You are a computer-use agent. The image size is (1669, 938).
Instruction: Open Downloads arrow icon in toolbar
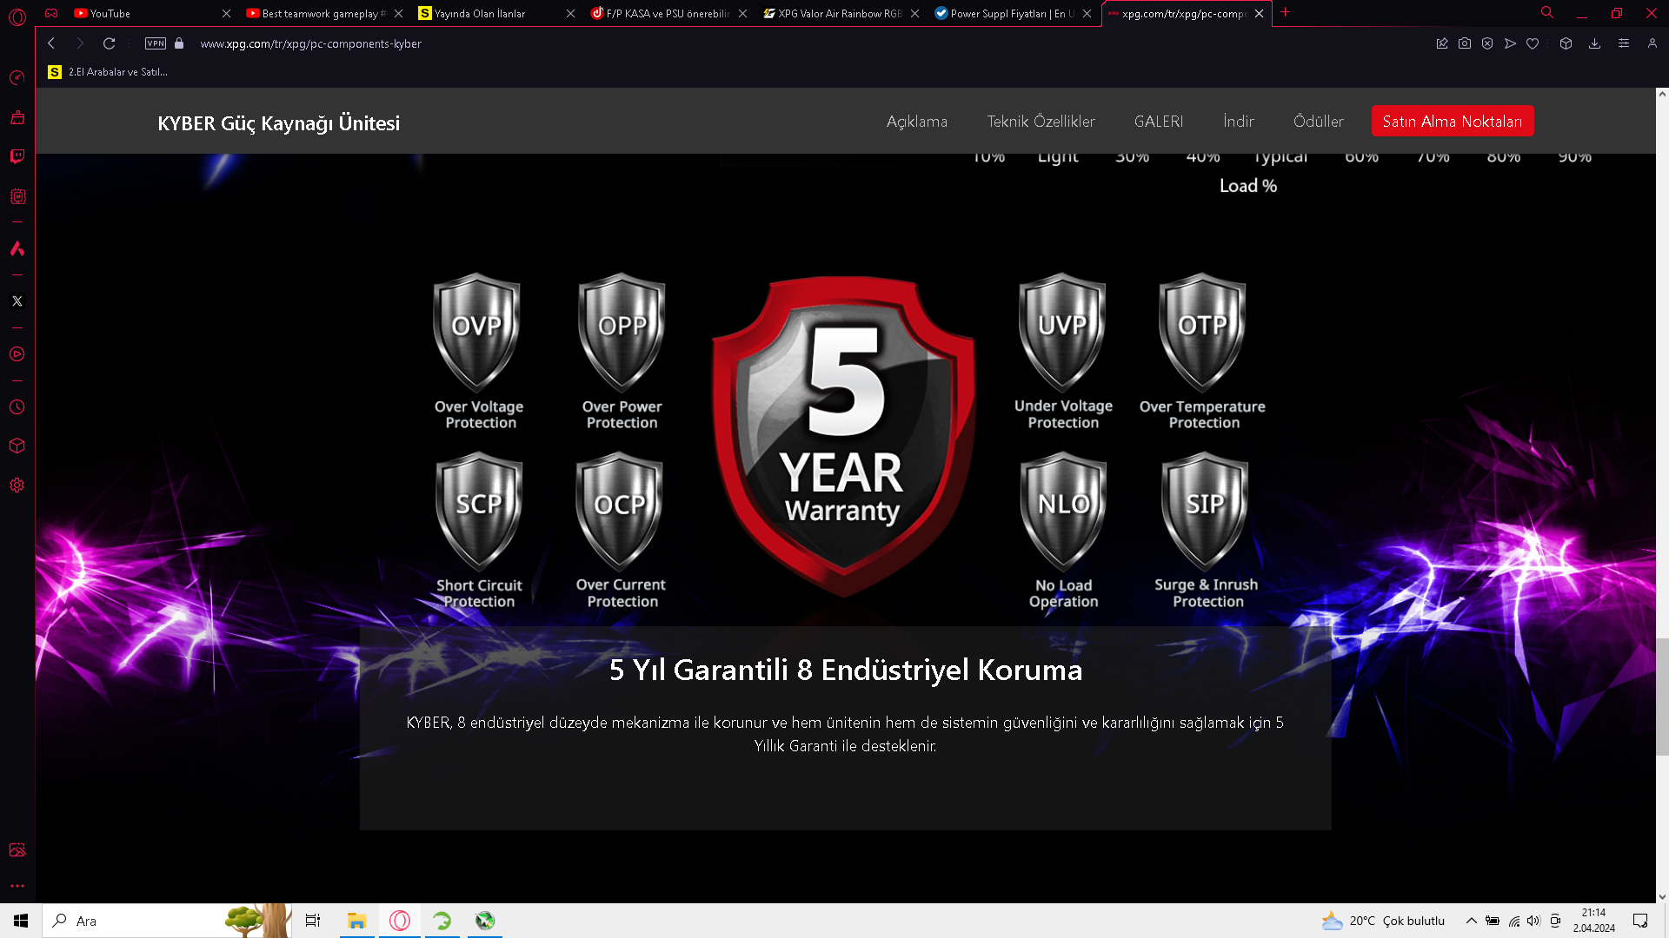[1594, 43]
